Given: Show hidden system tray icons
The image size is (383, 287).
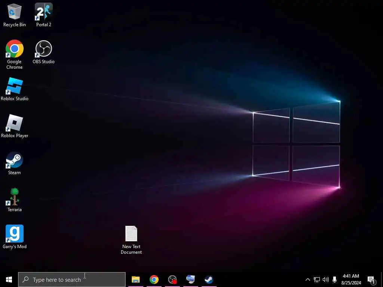Looking at the screenshot, I should point(308,280).
